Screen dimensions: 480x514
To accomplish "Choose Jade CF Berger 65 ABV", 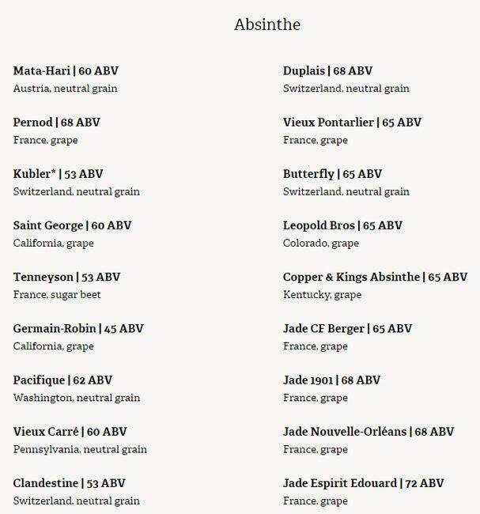I will [x=347, y=329].
